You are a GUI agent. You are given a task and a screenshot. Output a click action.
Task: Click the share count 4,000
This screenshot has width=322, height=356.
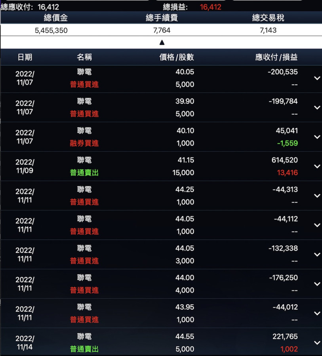tap(185, 290)
